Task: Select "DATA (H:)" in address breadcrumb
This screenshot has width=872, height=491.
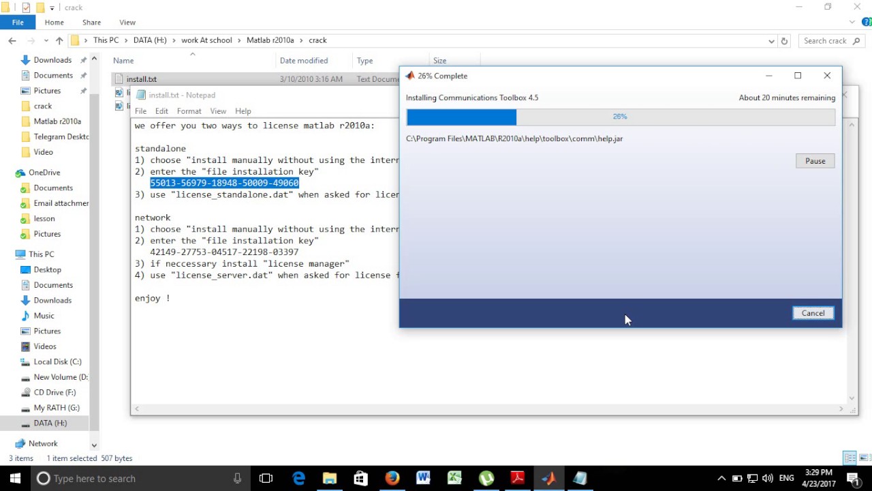Action: pos(150,40)
